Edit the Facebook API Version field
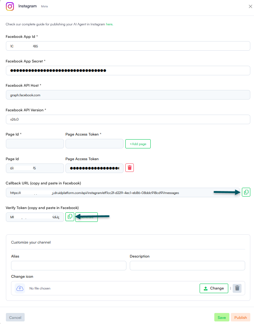Viewport: 254px width, 324px height. click(x=128, y=119)
